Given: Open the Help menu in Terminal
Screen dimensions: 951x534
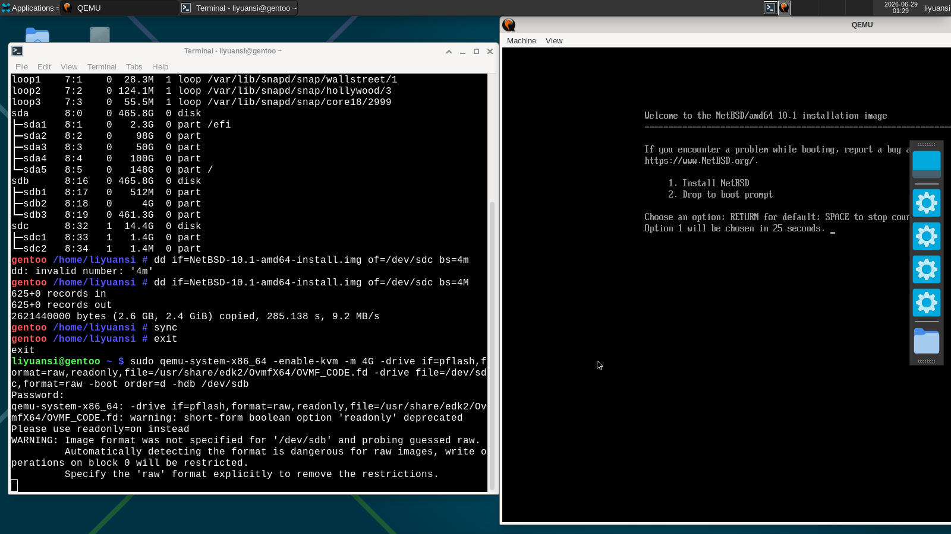Looking at the screenshot, I should pos(160,67).
